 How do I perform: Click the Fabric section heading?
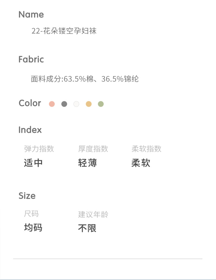[31, 59]
